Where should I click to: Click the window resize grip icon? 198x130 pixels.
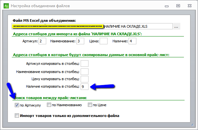[x=192, y=125]
